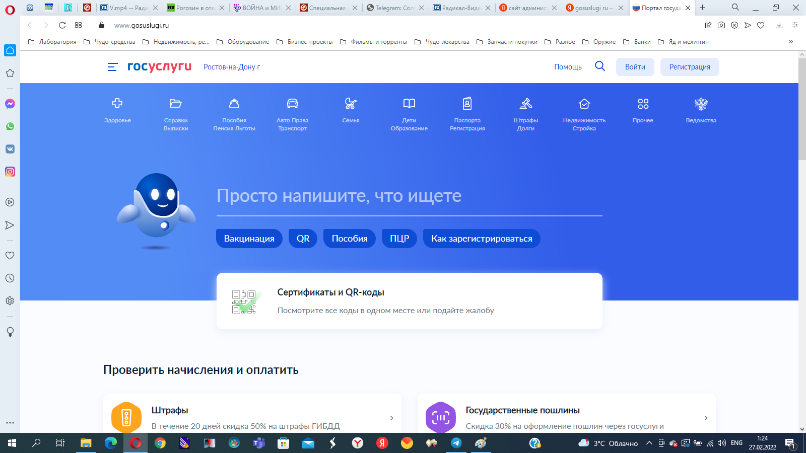The image size is (806, 453).
Task: Check Штрафы Долги services
Action: tap(525, 113)
